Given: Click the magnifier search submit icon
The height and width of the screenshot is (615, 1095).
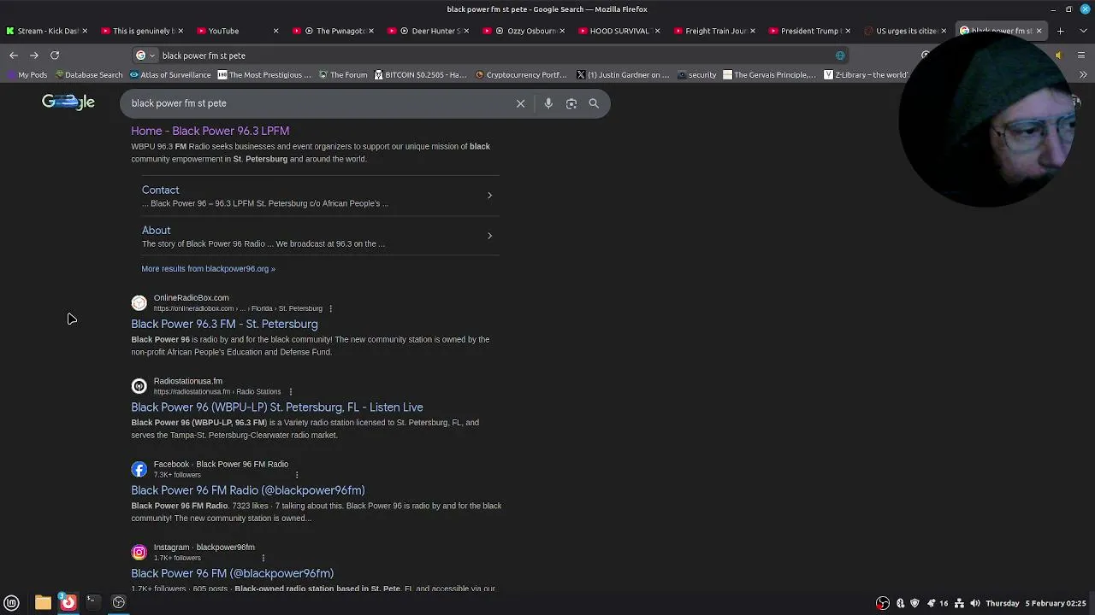Looking at the screenshot, I should (594, 103).
